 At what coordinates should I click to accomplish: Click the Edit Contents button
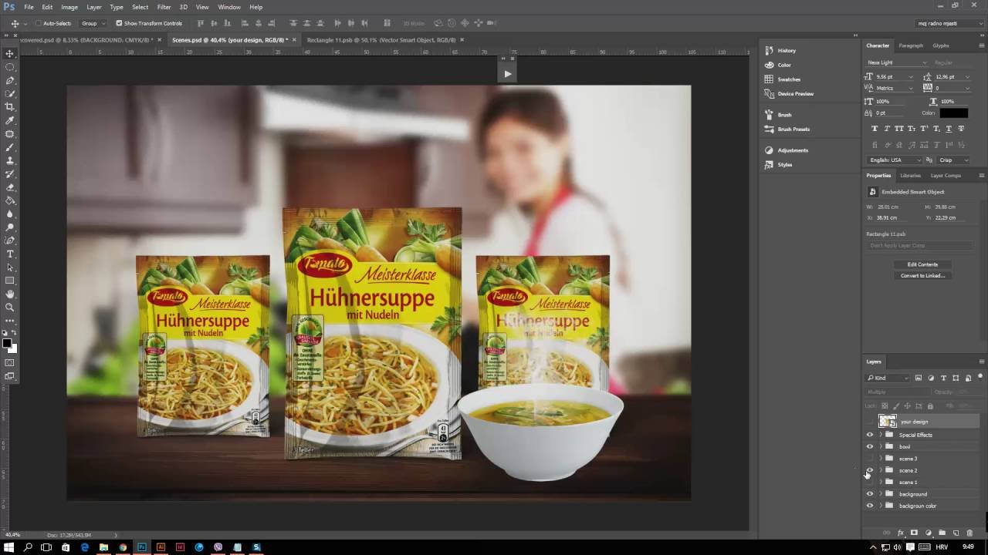pyautogui.click(x=922, y=264)
